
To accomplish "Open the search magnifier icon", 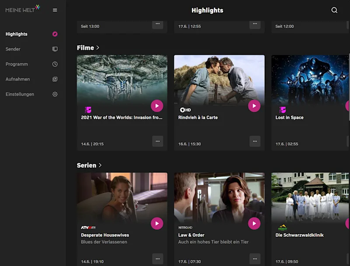I will (334, 10).
